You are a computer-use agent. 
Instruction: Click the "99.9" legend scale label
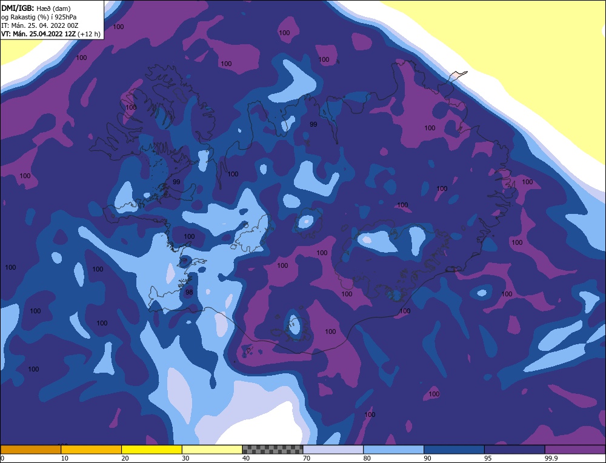pos(551,458)
